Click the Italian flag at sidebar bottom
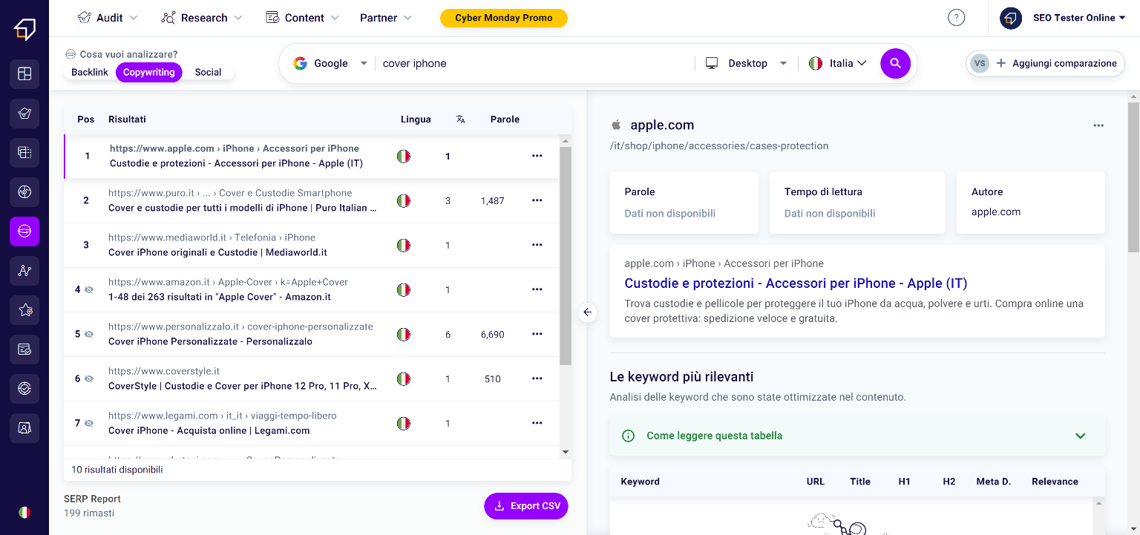Viewport: 1140px width, 535px height. 24,513
